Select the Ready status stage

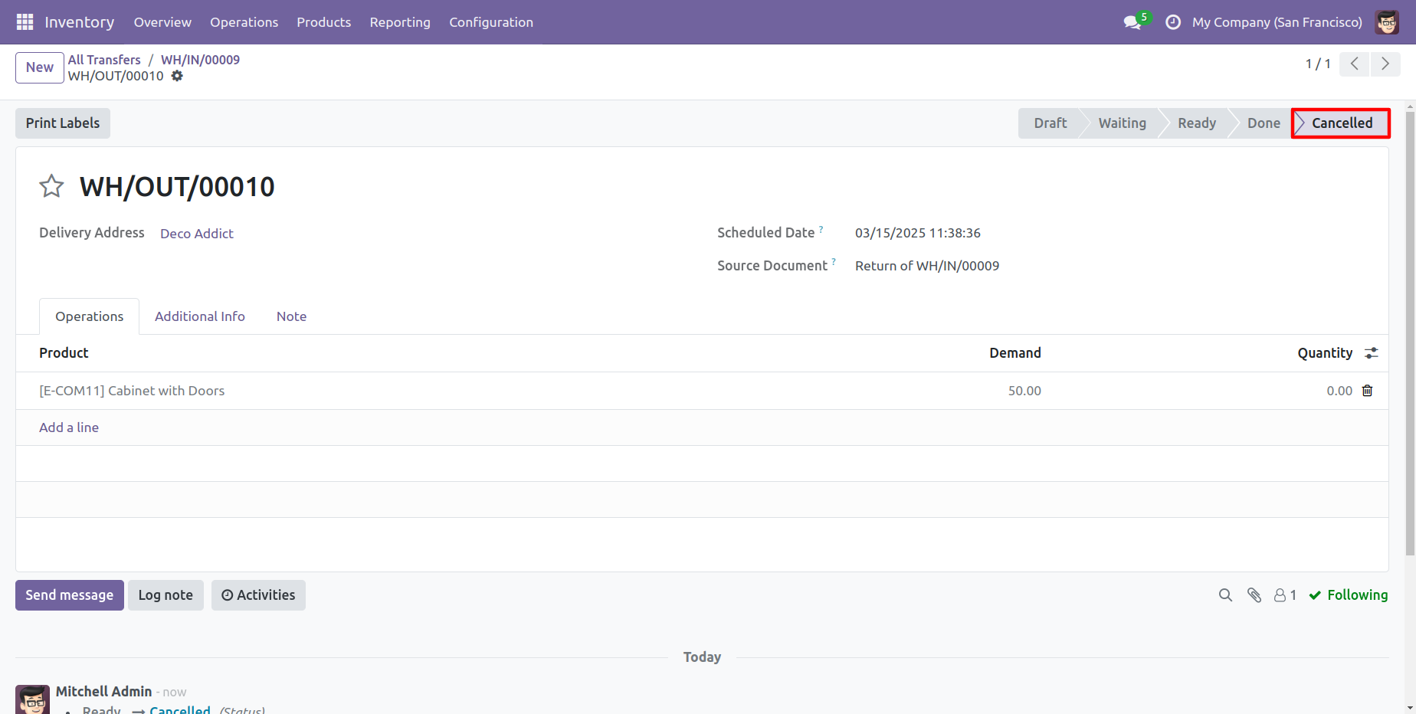click(1197, 123)
